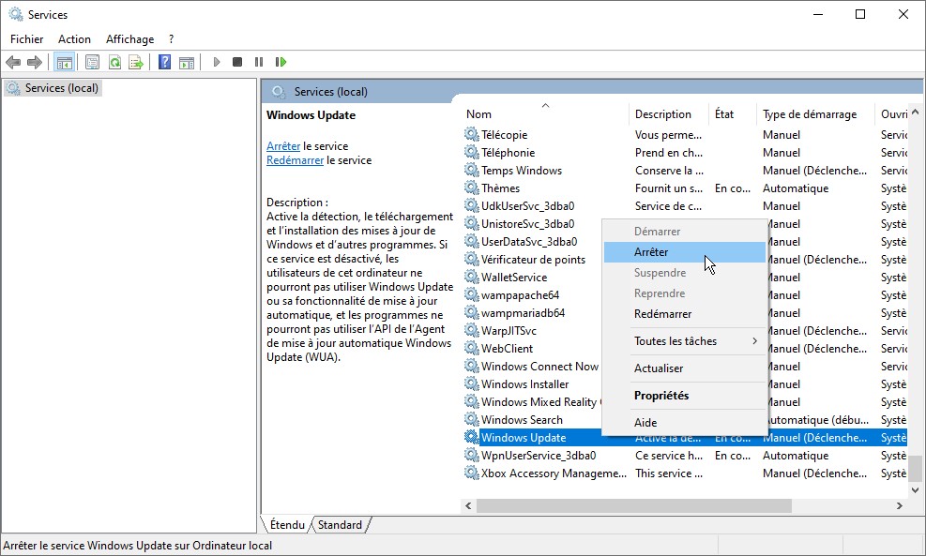Click the horizontal scrollbar right arrow

pyautogui.click(x=899, y=505)
